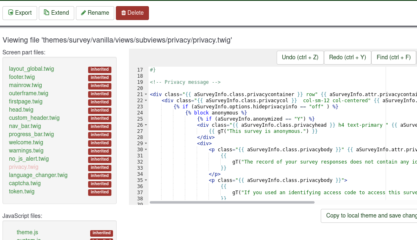Open welcome.twig file
Viewport: 417px width, 240px height.
(26, 143)
